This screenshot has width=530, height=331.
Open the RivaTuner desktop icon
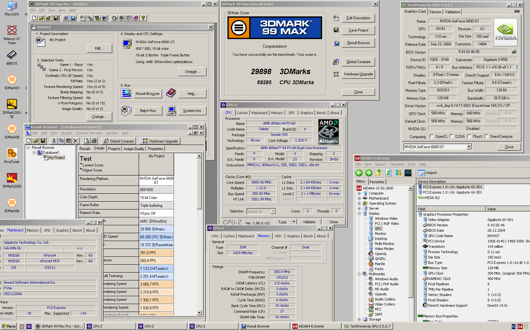point(12,156)
